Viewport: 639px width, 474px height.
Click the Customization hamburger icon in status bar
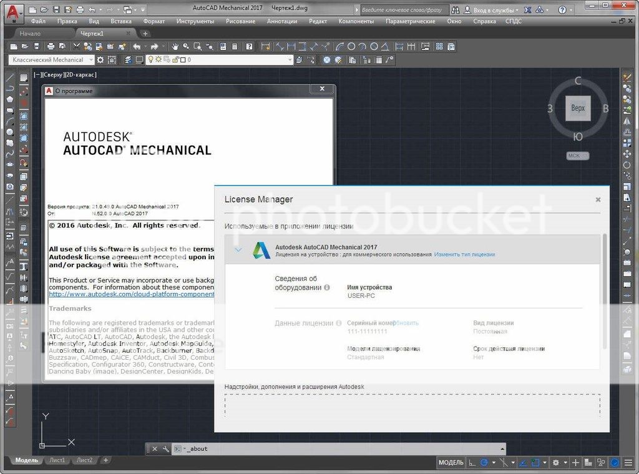click(x=627, y=463)
